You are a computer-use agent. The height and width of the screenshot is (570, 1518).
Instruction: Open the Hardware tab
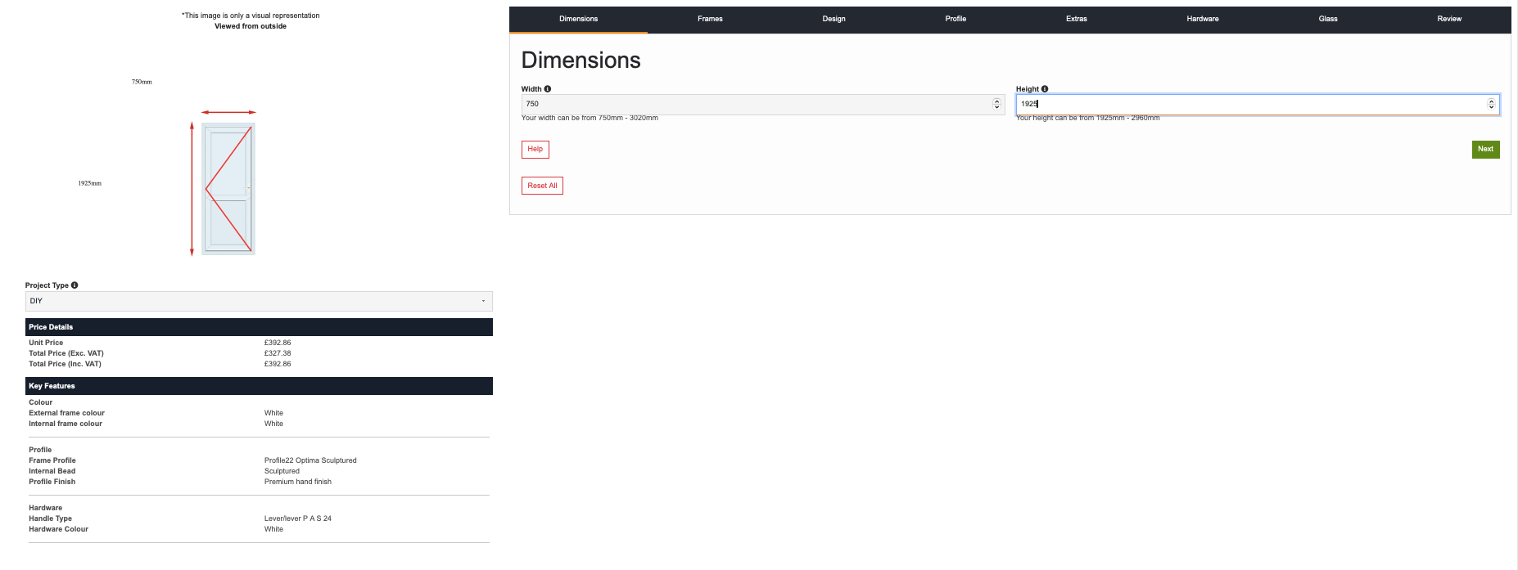coord(1202,19)
